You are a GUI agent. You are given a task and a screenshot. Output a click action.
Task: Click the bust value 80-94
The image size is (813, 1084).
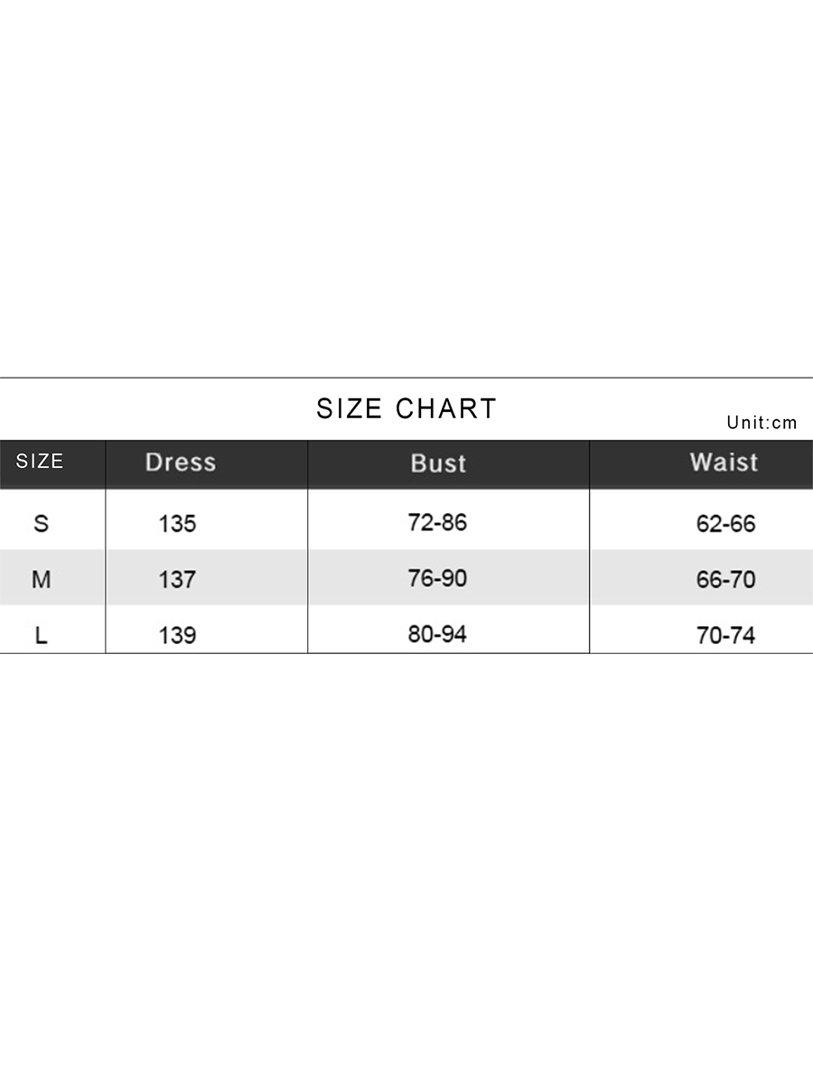(x=437, y=634)
